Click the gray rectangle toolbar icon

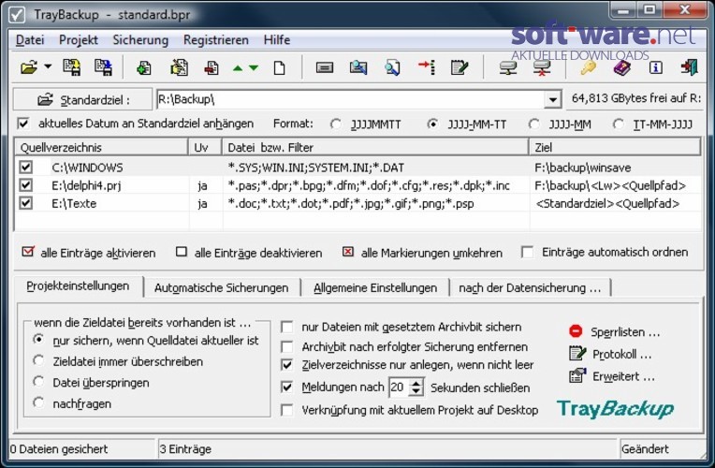tap(325, 68)
